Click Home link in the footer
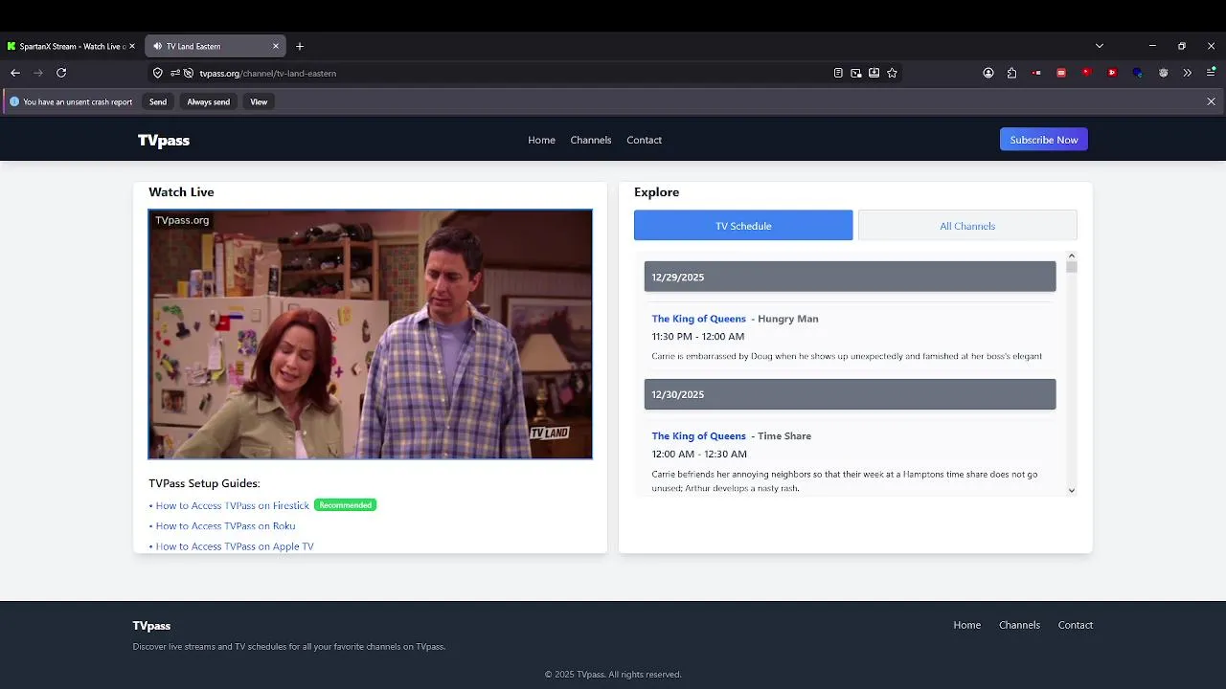 pyautogui.click(x=966, y=625)
